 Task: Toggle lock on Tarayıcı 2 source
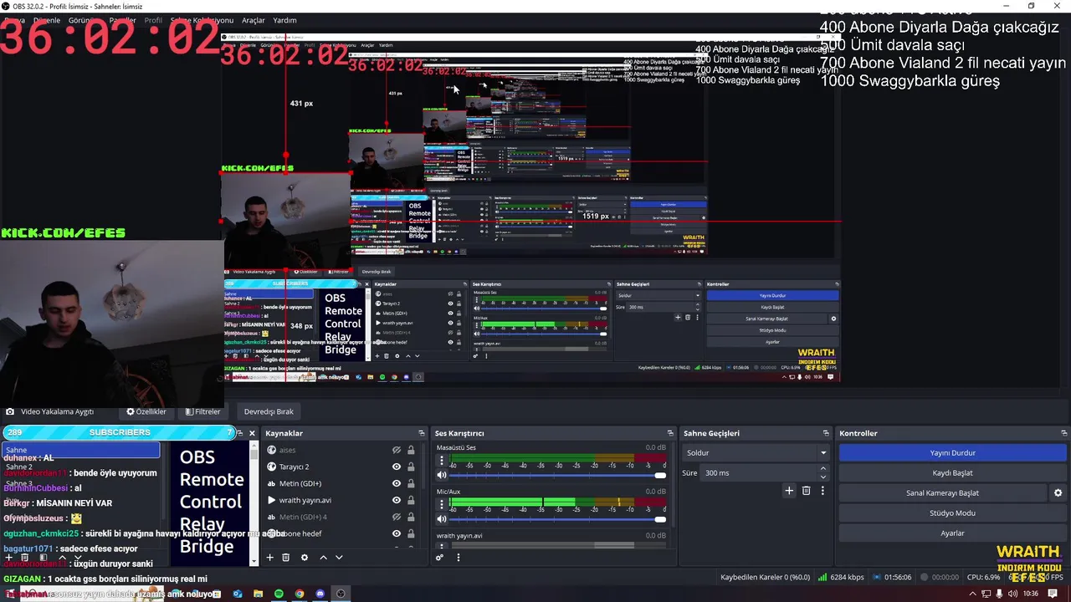[411, 467]
